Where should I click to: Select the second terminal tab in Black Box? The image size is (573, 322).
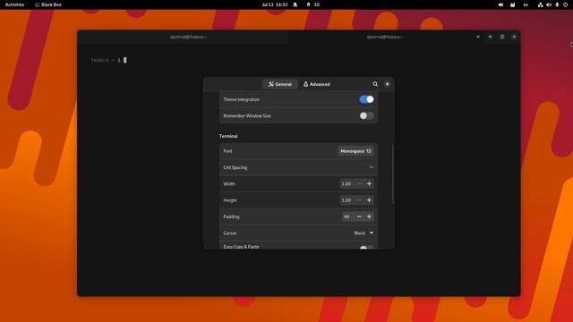click(x=385, y=37)
